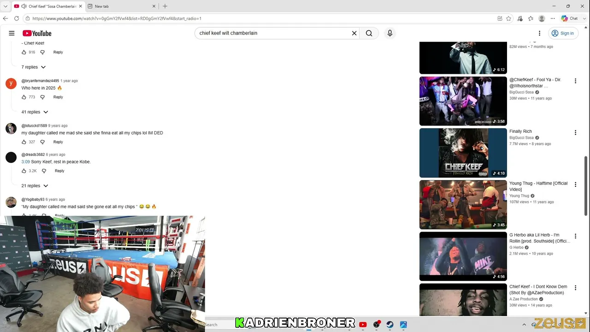
Task: Open the browser favorites list
Action: point(531,18)
